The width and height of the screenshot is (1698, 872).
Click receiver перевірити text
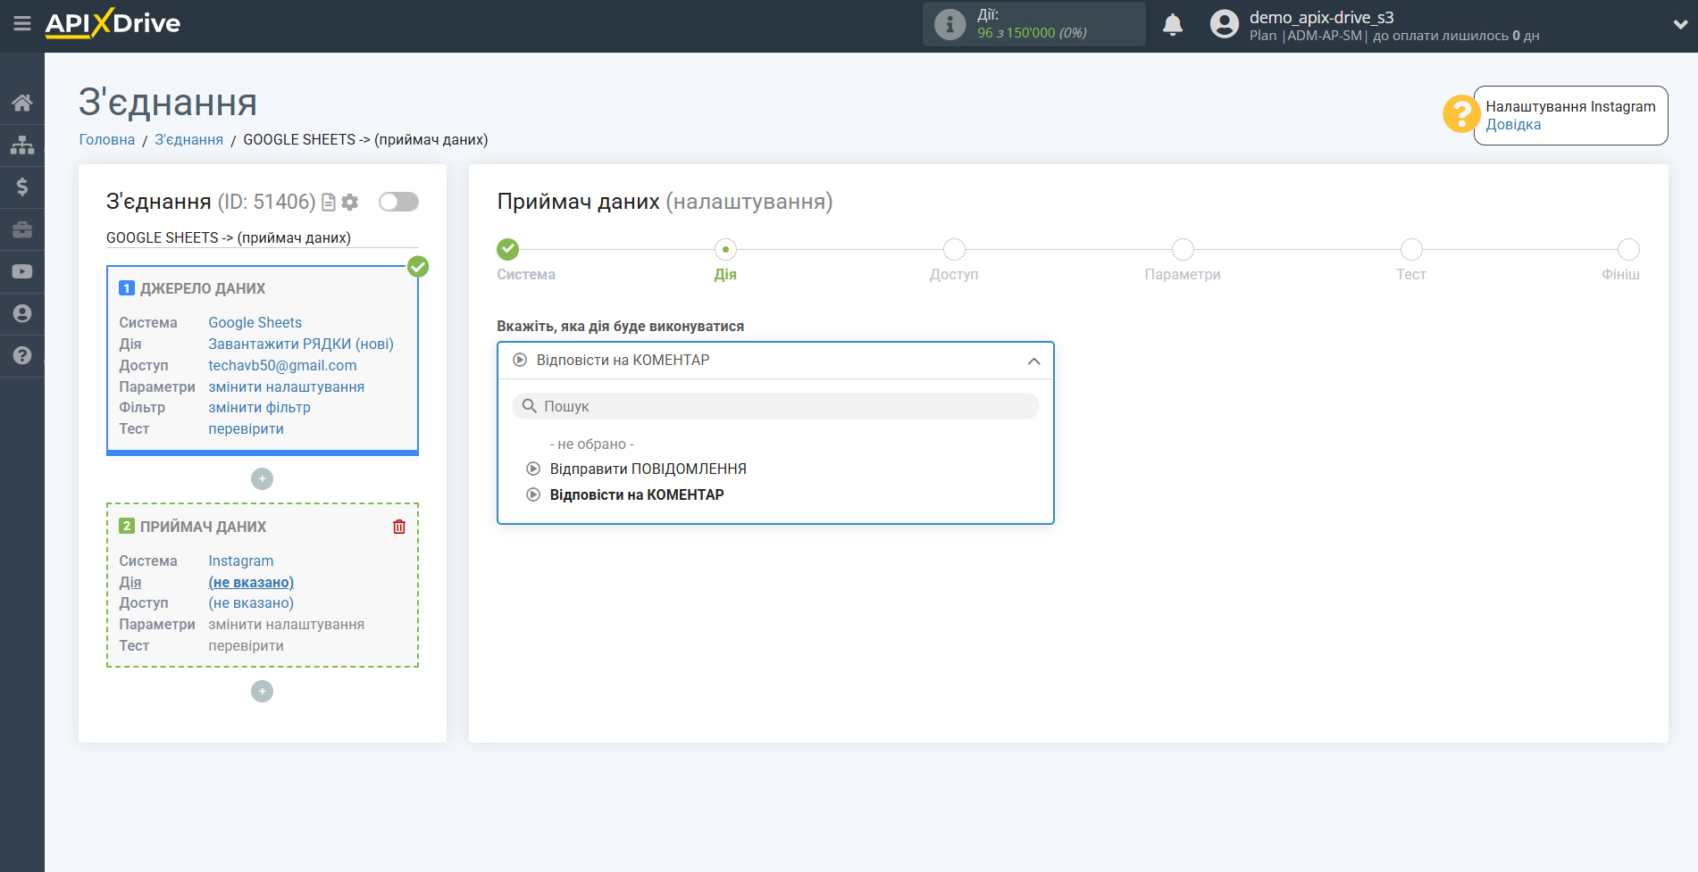click(x=247, y=645)
